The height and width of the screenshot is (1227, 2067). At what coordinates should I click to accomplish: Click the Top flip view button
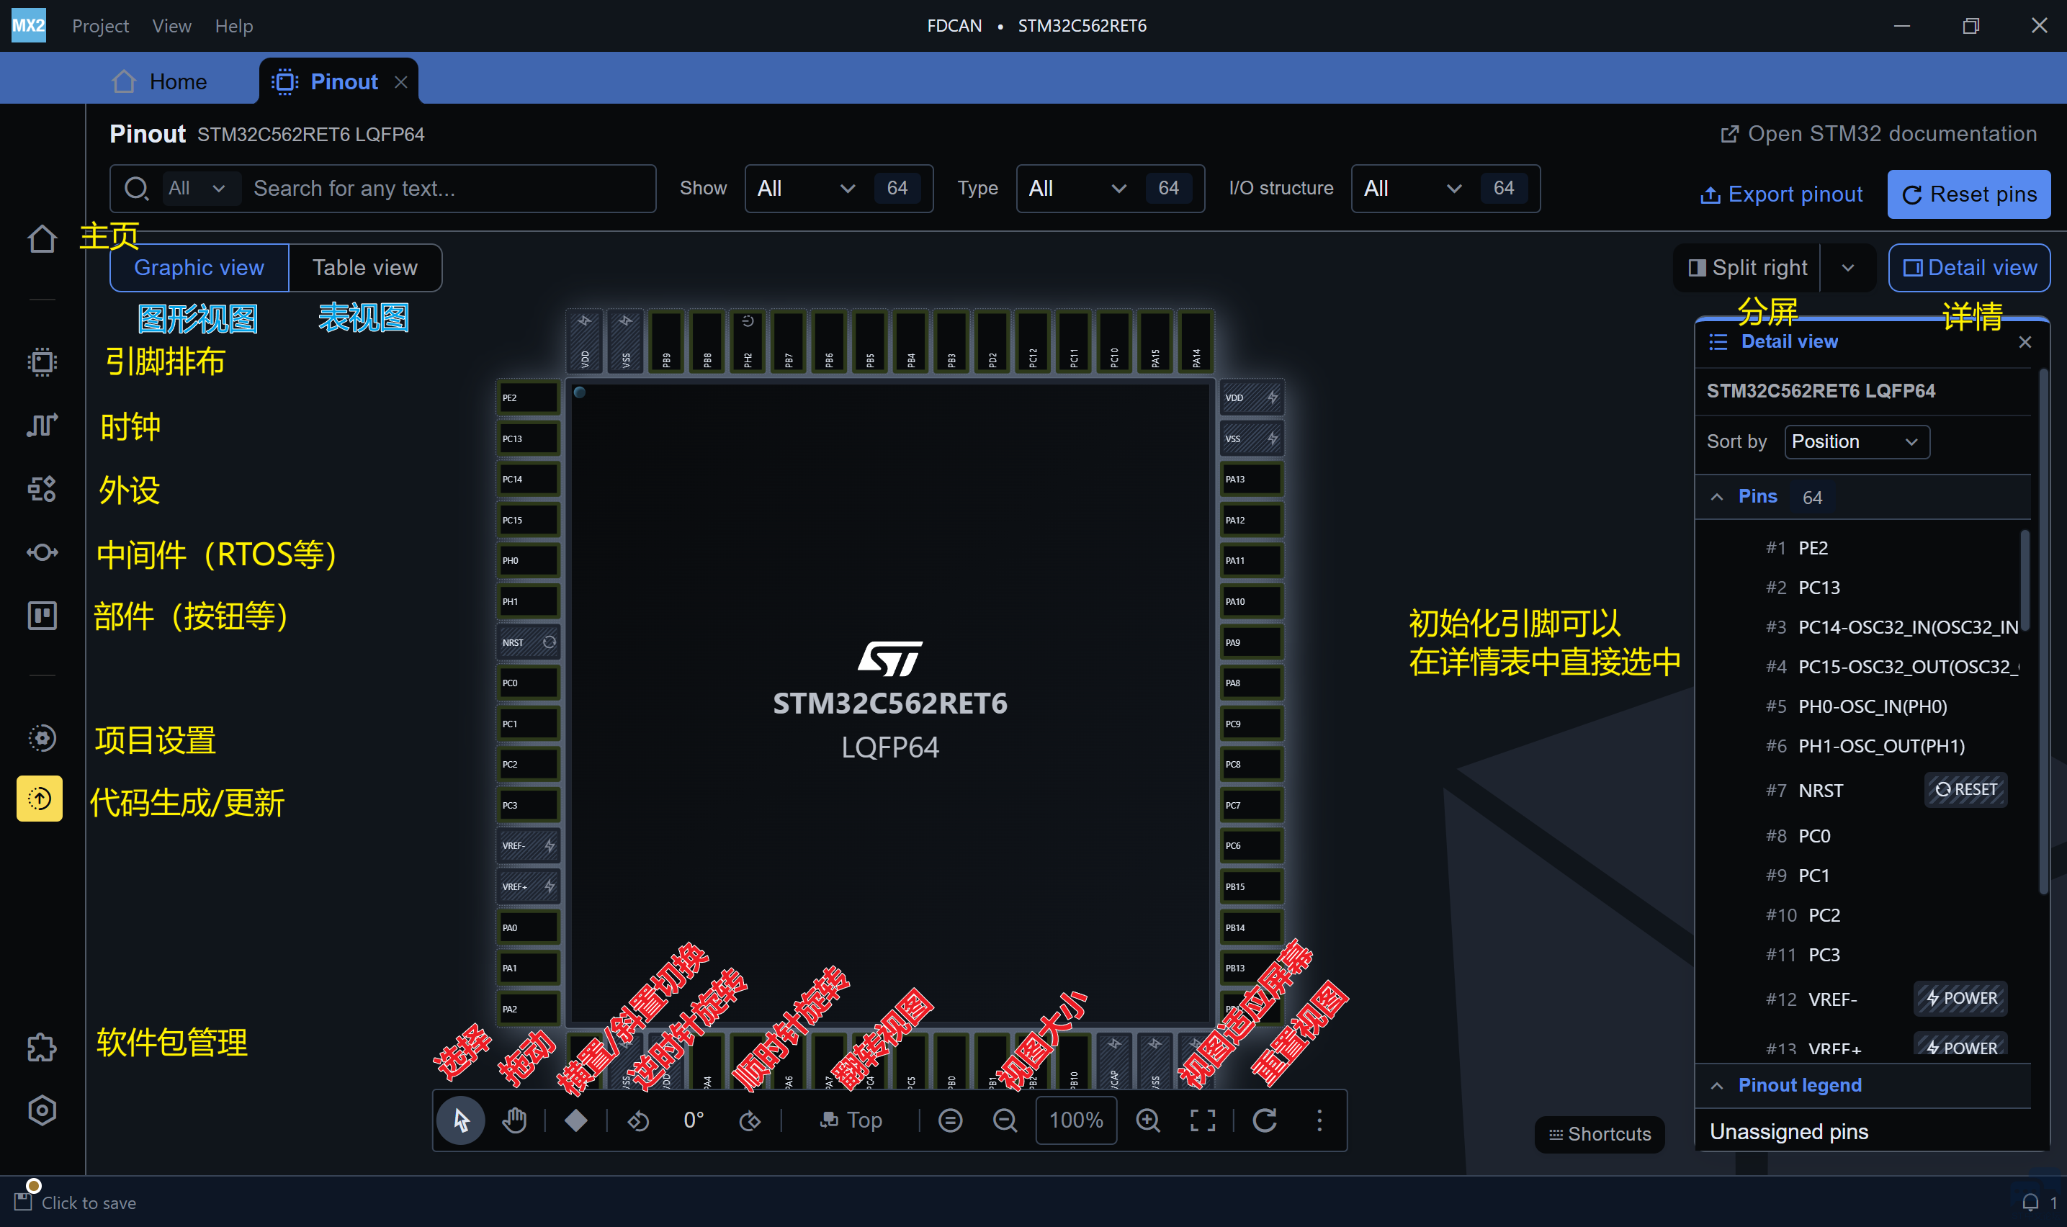click(x=851, y=1120)
